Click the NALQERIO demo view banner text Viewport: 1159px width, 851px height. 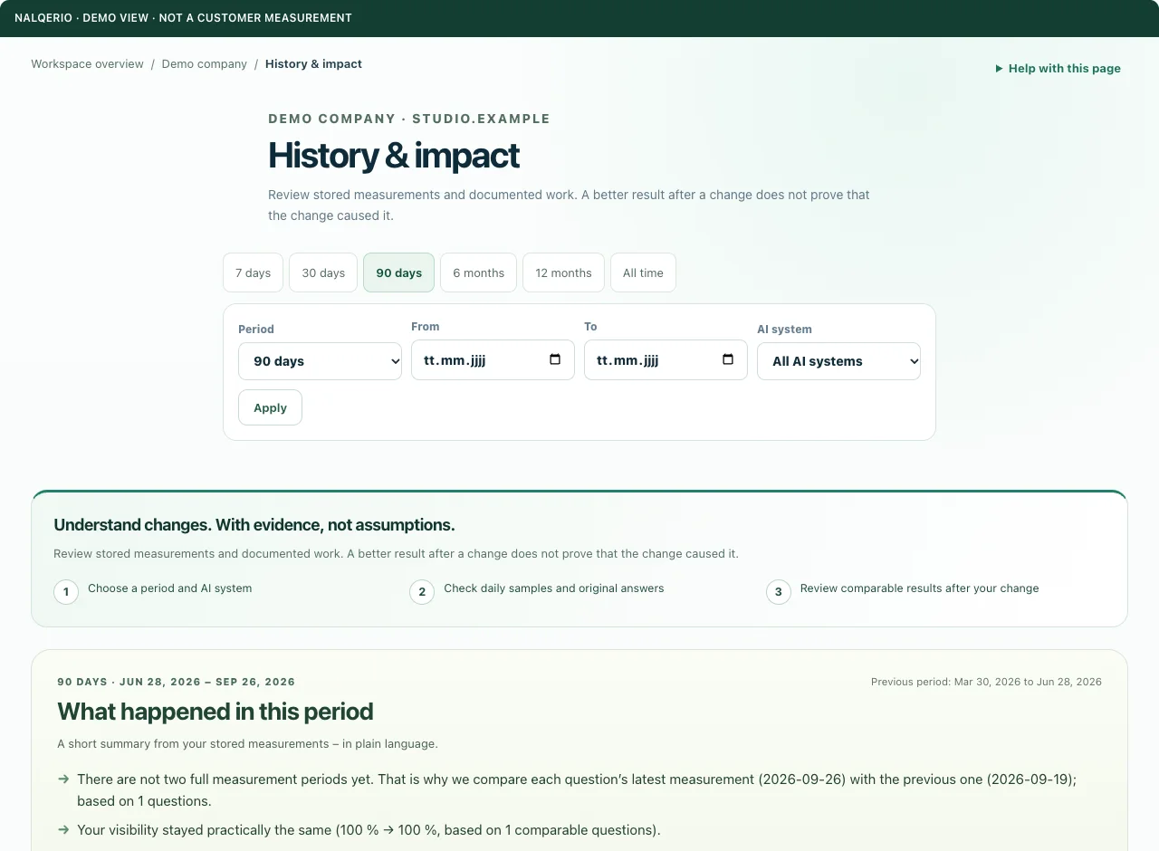tap(183, 18)
